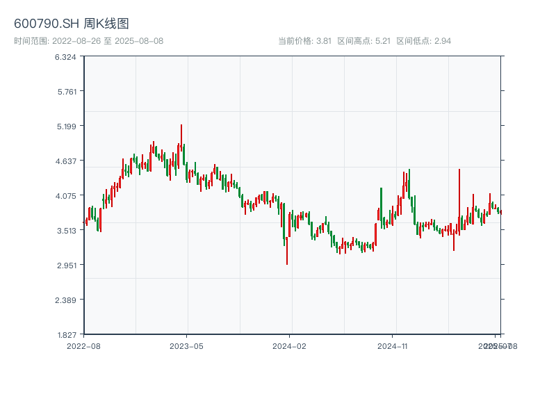Click the 600790.SH 周K线图 chart title
This screenshot has height=417, width=556.
coord(72,24)
